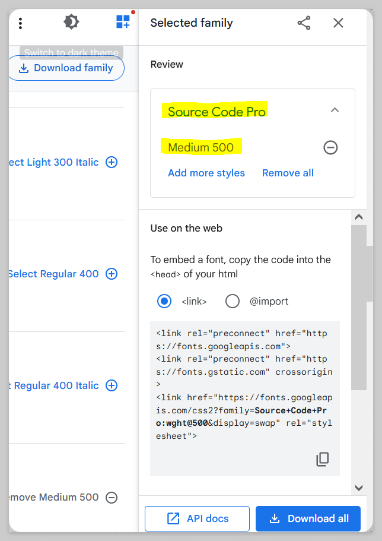Image resolution: width=382 pixels, height=541 pixels.
Task: Open API docs
Action: click(x=197, y=518)
